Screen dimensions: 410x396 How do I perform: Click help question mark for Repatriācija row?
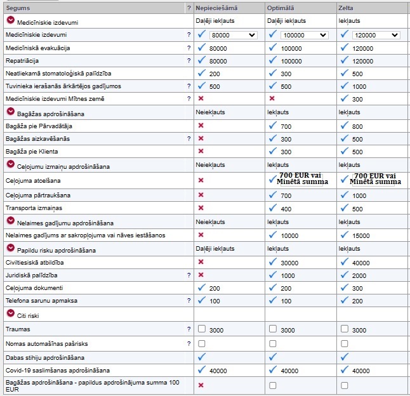(x=188, y=62)
